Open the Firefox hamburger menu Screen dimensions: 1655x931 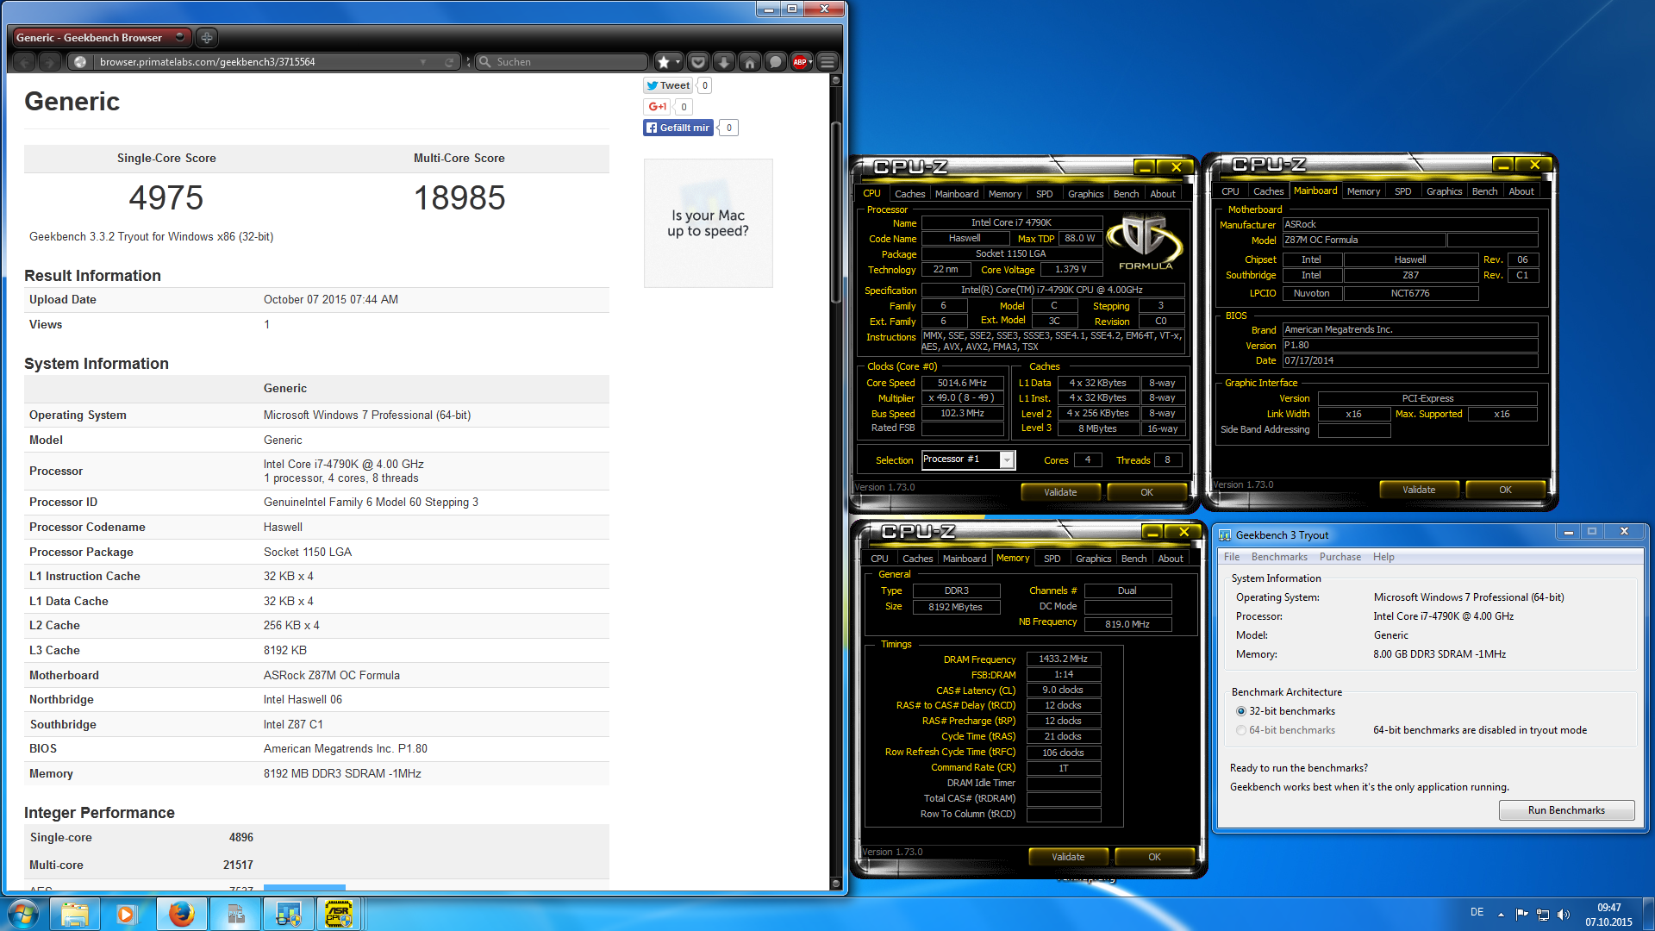click(x=827, y=62)
